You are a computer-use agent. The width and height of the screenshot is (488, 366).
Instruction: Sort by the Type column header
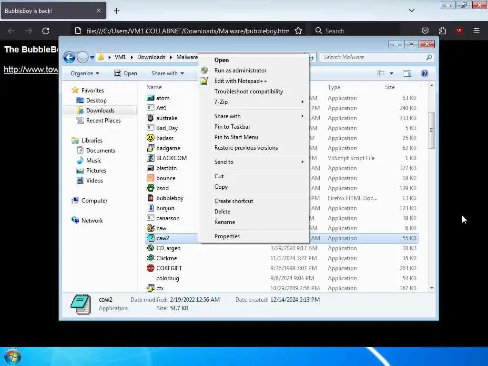(334, 87)
